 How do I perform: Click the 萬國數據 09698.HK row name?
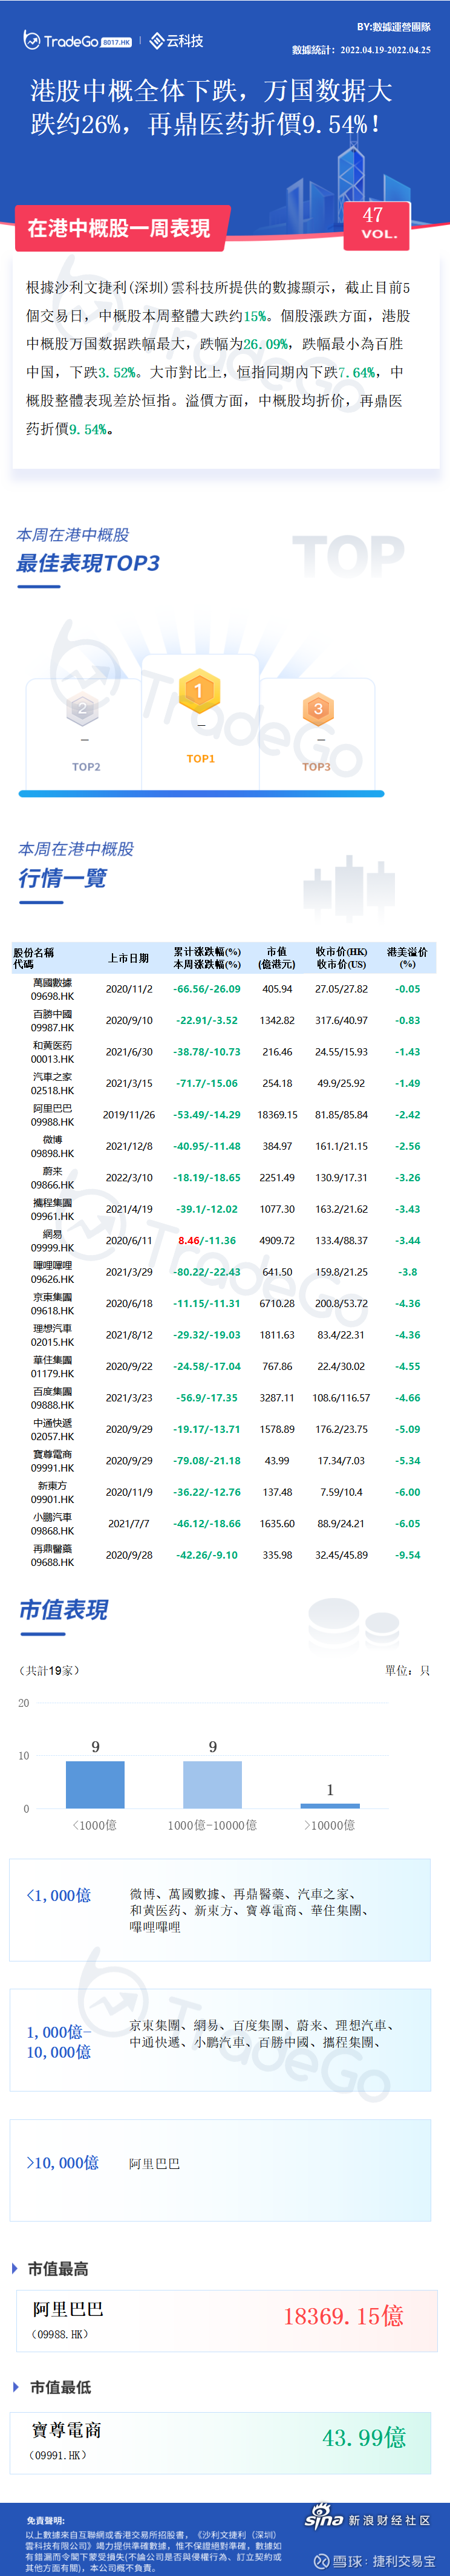52,989
